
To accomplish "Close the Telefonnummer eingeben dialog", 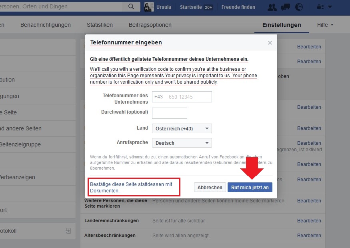I will pos(270,43).
